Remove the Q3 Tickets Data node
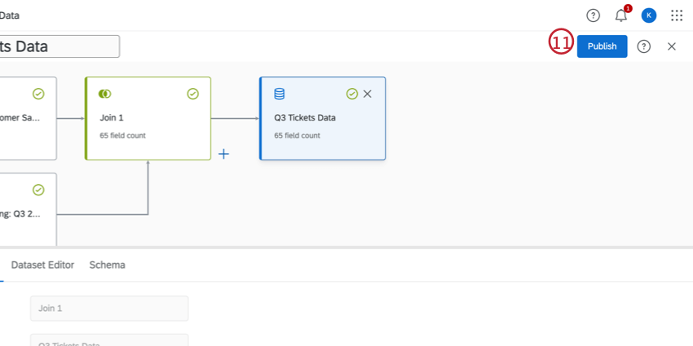This screenshot has height=346, width=693. (x=368, y=94)
